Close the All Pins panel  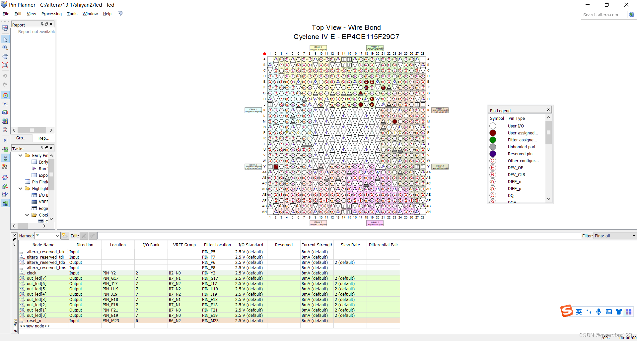[x=14, y=235]
